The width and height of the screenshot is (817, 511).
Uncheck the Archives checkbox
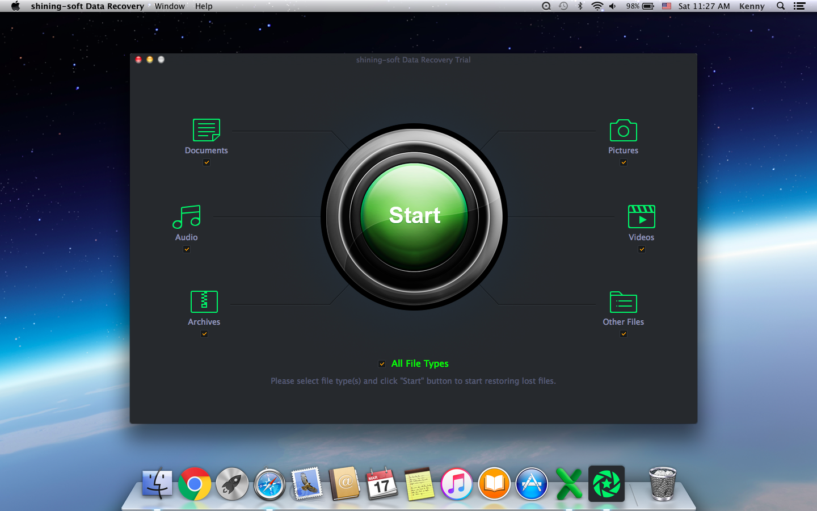tap(204, 334)
